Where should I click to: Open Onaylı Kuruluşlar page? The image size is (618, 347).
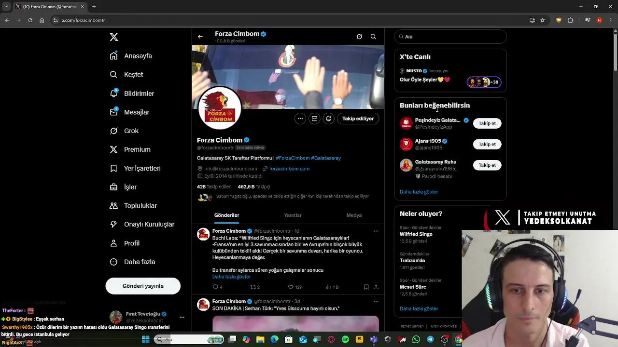(x=142, y=225)
